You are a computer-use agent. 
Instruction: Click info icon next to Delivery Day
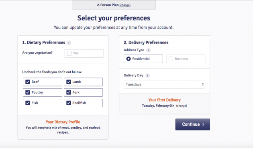[x=147, y=76]
